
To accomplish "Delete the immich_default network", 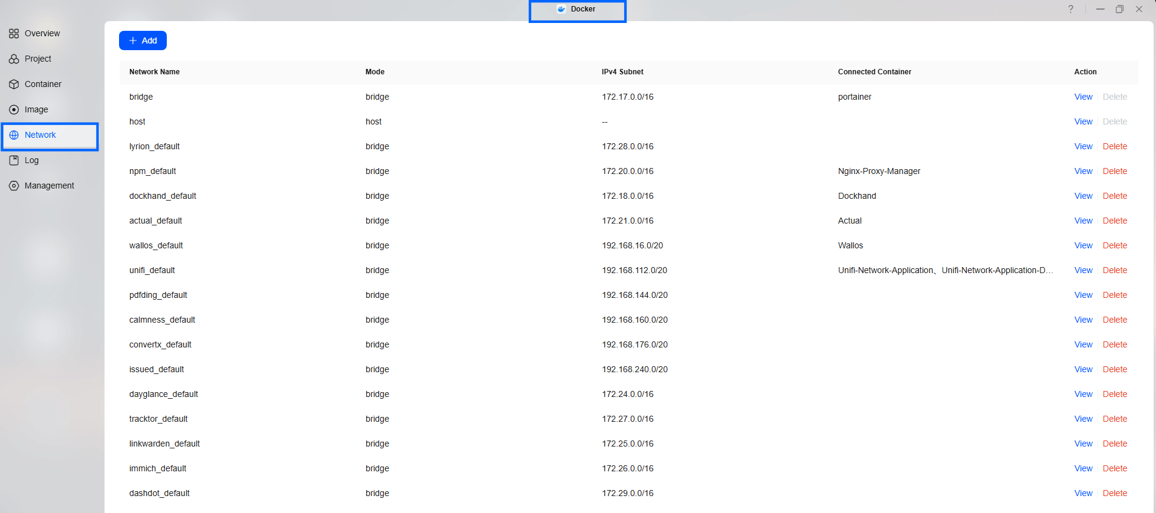I will [1115, 468].
